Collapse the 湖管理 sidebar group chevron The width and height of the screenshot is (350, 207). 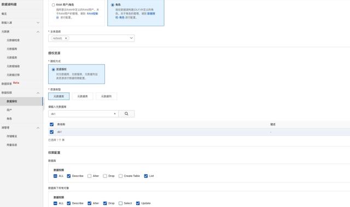coord(38,128)
